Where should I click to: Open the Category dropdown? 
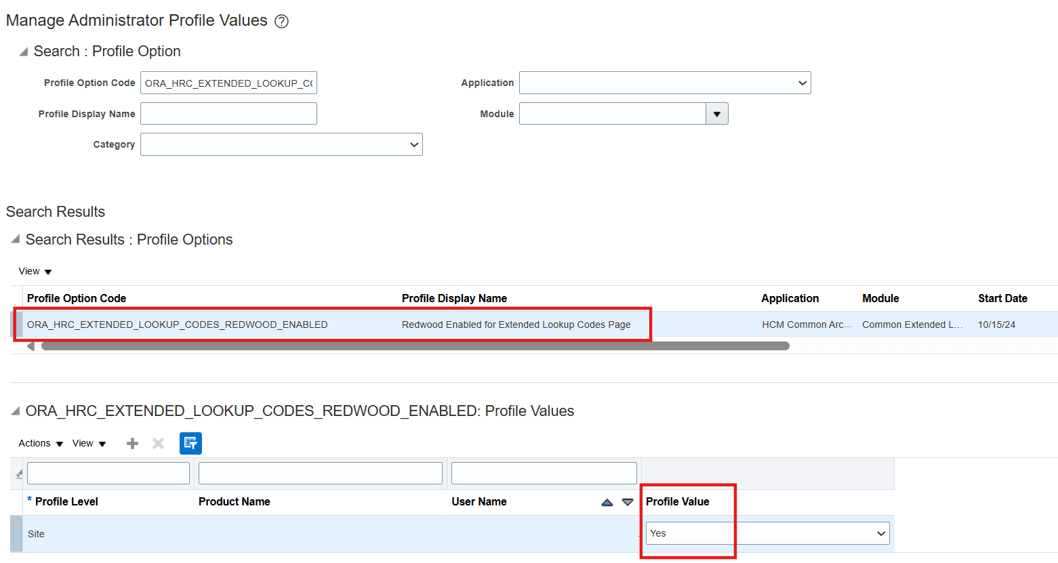(413, 144)
